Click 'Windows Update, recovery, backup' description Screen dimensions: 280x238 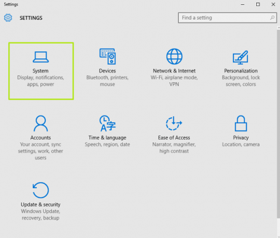41,215
